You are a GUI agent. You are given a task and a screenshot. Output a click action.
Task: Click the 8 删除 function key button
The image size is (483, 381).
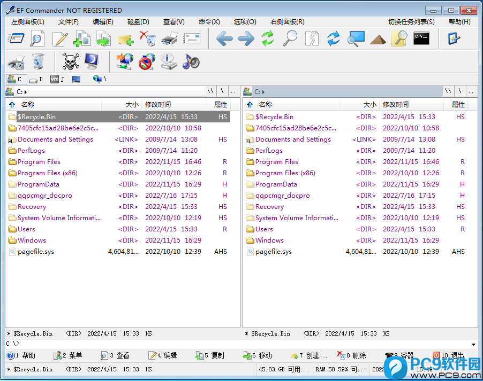352,356
